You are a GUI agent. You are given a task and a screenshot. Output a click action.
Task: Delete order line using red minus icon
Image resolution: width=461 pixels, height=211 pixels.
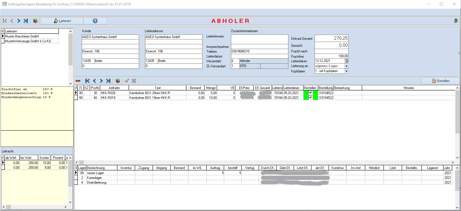[78, 81]
